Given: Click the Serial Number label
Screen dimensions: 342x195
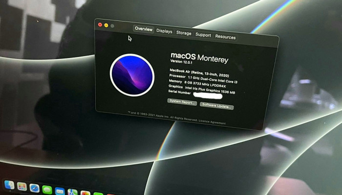Looking at the screenshot, I should [179, 92].
